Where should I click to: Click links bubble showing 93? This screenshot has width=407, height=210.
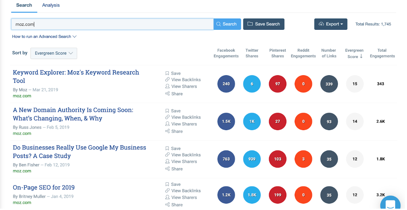coord(329,122)
